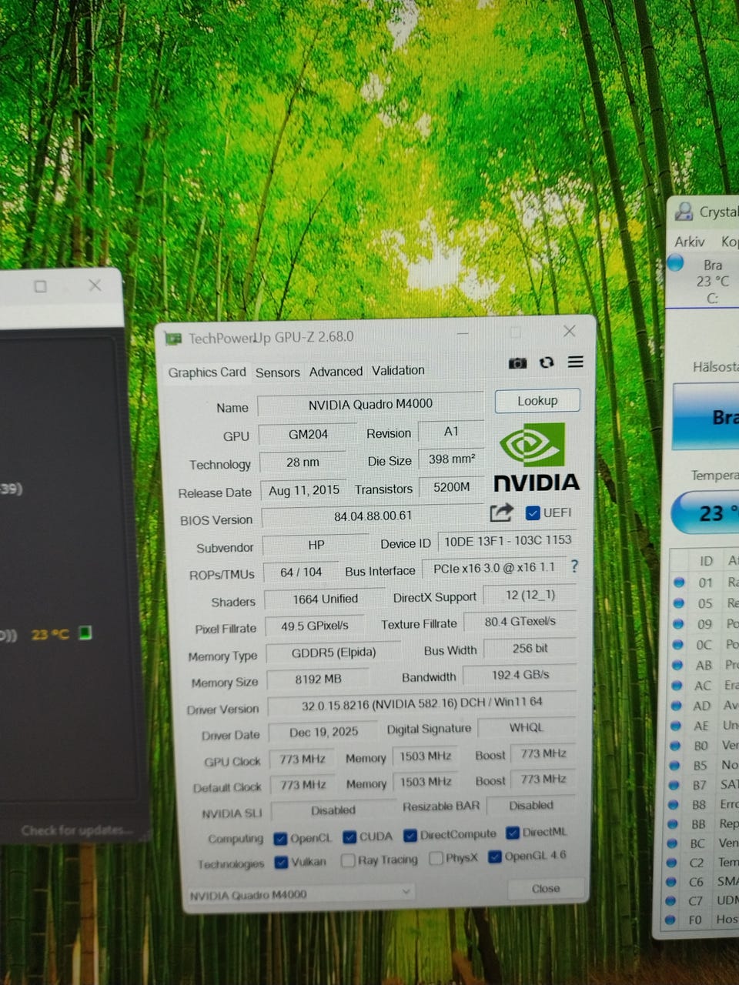Screen dimensions: 739x985
Task: Take a GPU-Z screenshot with camera icon
Action: [518, 362]
